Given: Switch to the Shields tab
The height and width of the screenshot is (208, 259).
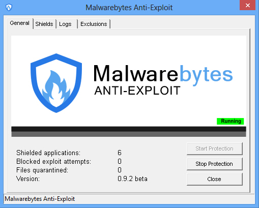Looking at the screenshot, I should click(44, 24).
